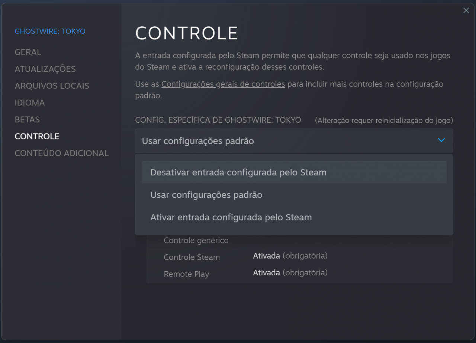The width and height of the screenshot is (476, 343).
Task: Choose Desativar entrada configurada pelo Steam
Action: pyautogui.click(x=238, y=172)
